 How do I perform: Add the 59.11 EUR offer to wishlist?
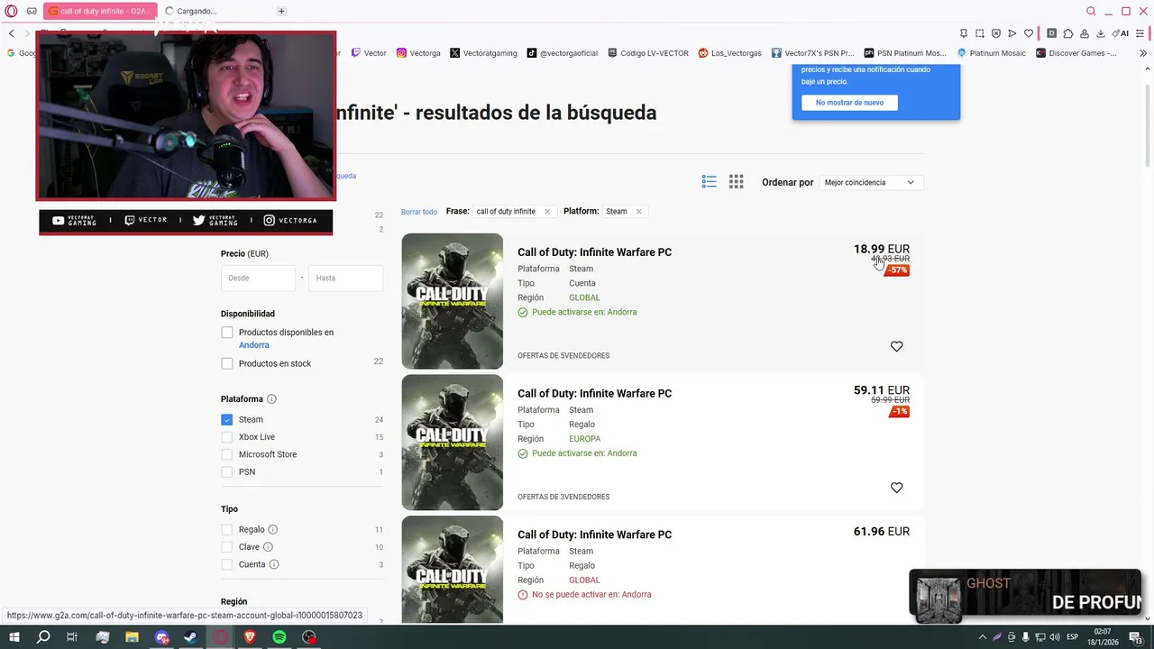click(x=896, y=488)
